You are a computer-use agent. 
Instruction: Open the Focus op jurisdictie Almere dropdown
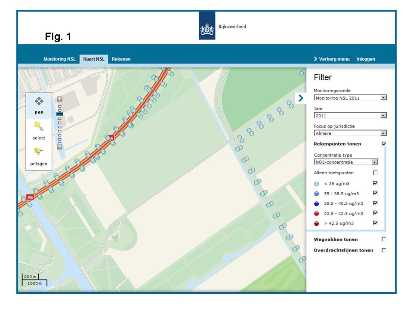click(350, 133)
